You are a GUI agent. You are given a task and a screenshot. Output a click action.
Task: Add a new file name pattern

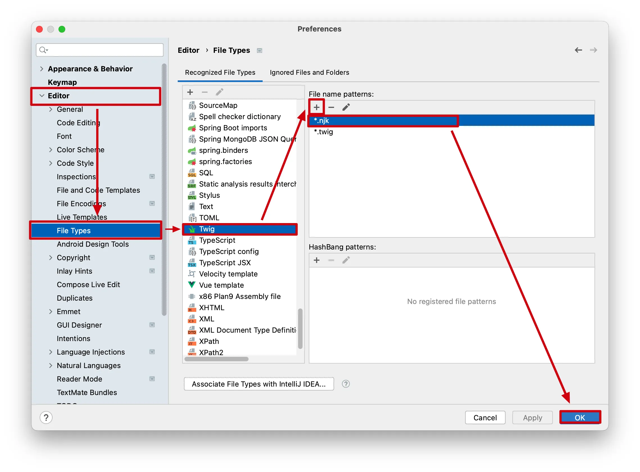click(317, 107)
